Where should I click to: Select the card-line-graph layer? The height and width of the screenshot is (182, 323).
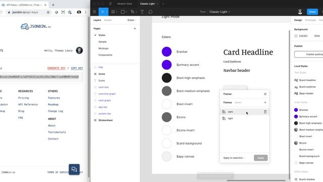click(107, 94)
